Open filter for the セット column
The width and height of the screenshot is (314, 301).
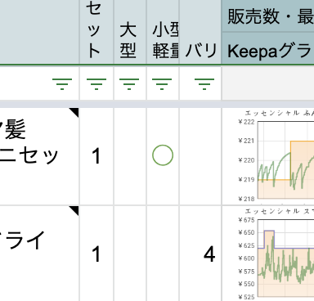pyautogui.click(x=96, y=83)
